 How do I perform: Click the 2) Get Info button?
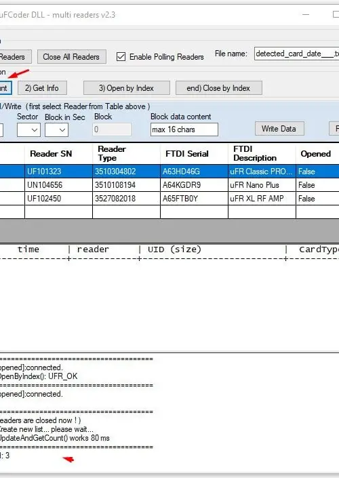[42, 87]
